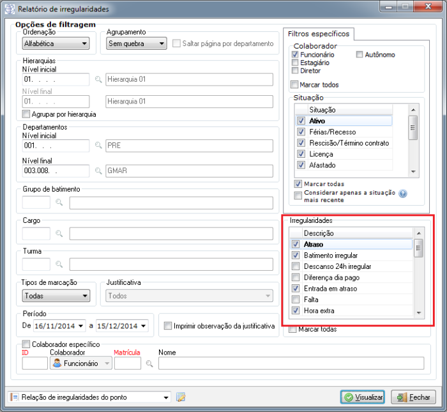Expand the Tipos de marcação dropdown
Image resolution: width=447 pixels, height=412 pixels.
tap(55, 296)
